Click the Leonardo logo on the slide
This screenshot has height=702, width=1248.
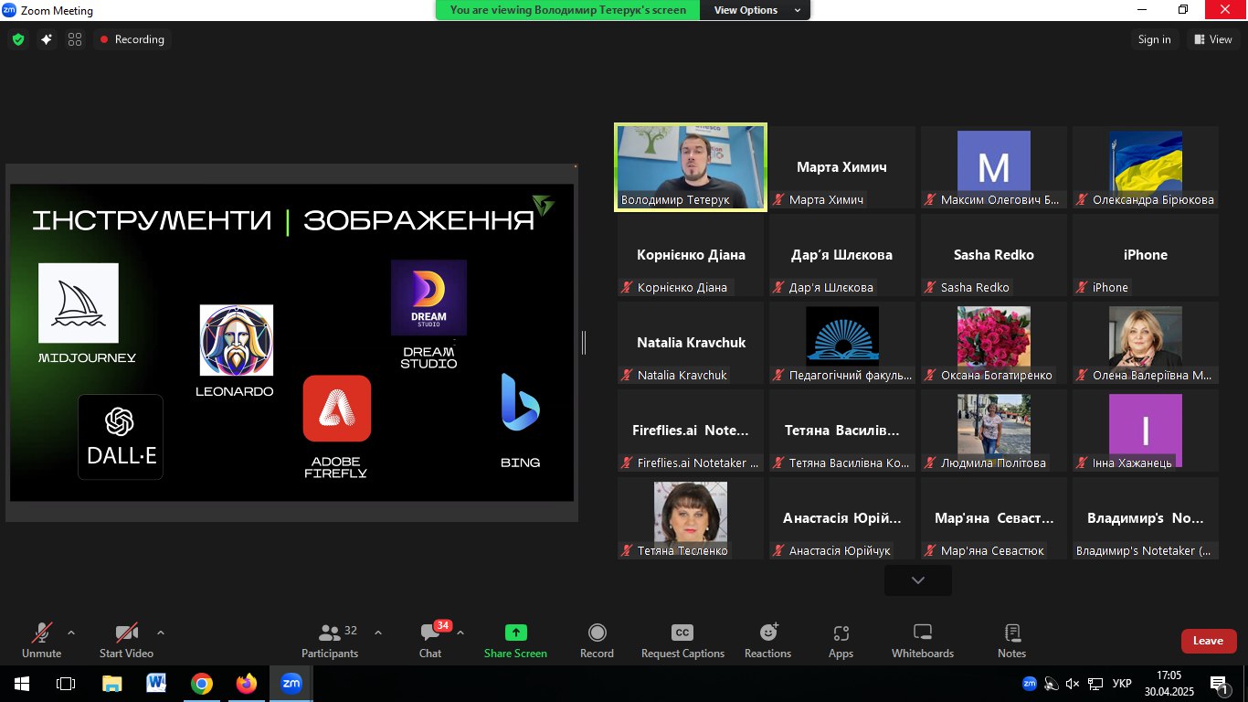pos(237,340)
